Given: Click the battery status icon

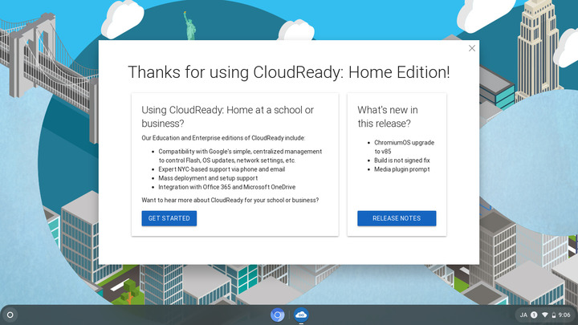Looking at the screenshot, I should pos(553,315).
